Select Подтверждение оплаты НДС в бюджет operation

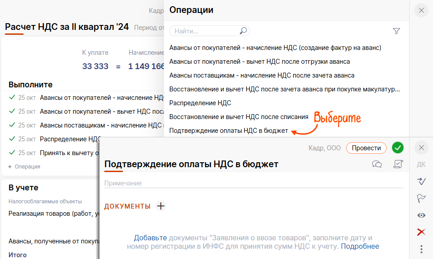coord(229,131)
